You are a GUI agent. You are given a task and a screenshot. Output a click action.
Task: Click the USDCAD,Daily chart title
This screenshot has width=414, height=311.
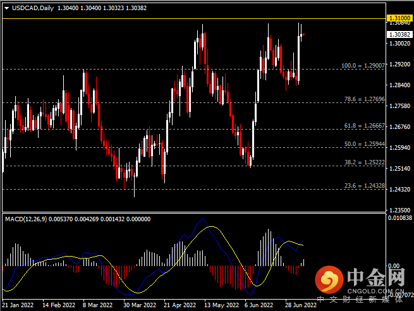click(33, 8)
